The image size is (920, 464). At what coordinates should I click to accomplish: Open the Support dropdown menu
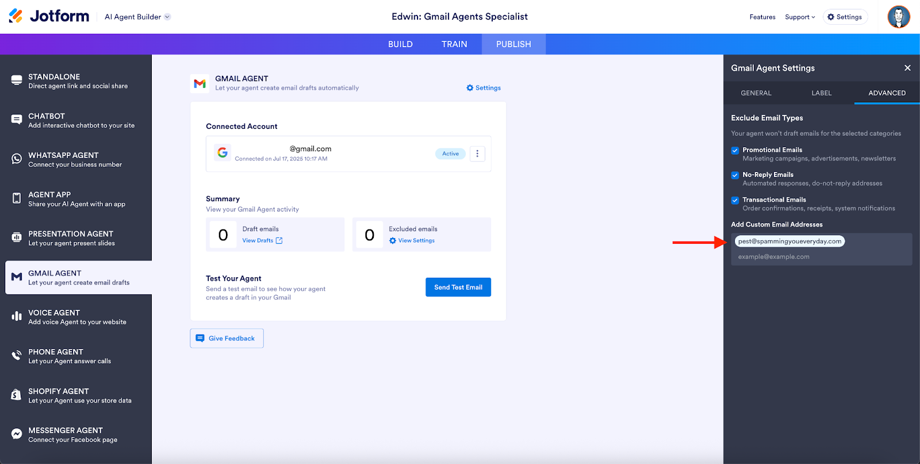pyautogui.click(x=800, y=17)
